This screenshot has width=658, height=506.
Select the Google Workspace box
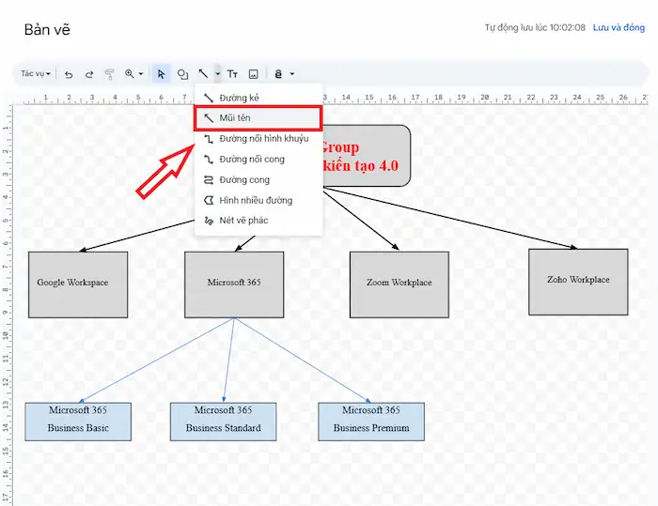point(78,284)
